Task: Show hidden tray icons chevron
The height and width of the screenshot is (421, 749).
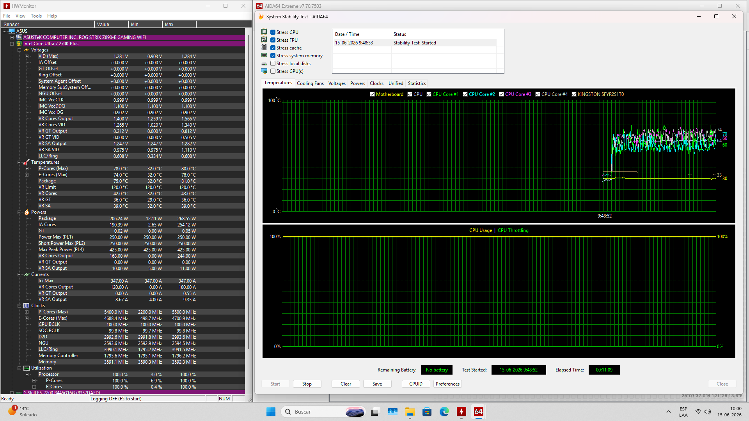Action: [669, 412]
